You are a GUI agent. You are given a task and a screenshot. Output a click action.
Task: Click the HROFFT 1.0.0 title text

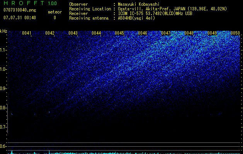30,3
